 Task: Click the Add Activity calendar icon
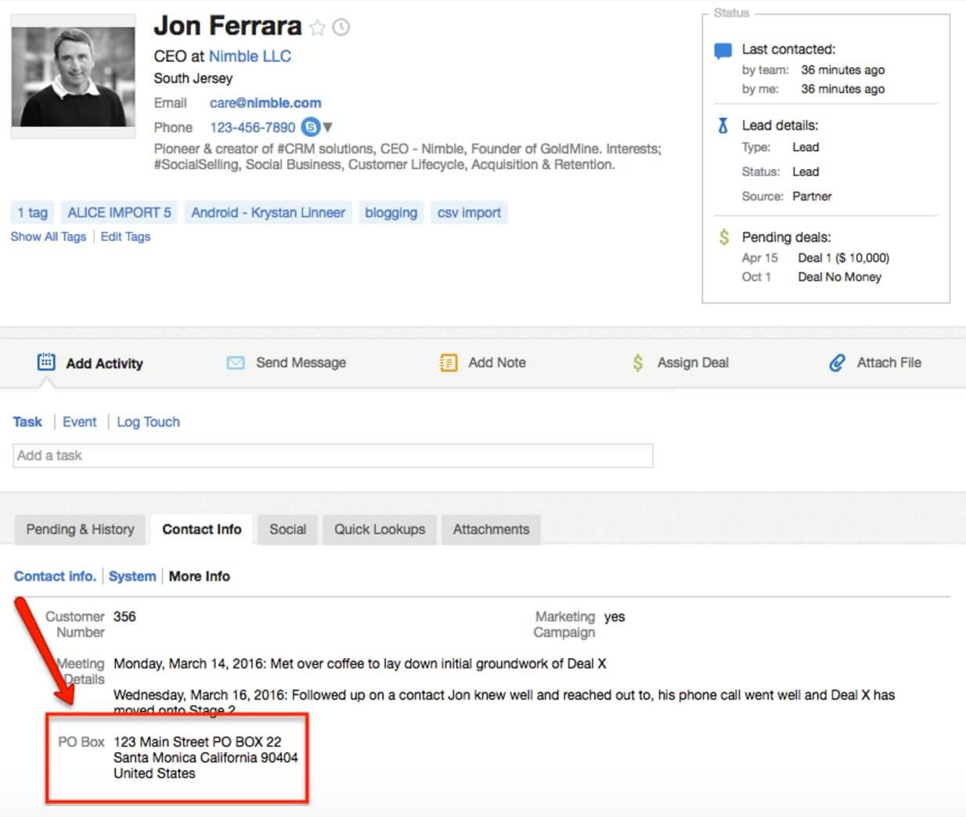(46, 362)
